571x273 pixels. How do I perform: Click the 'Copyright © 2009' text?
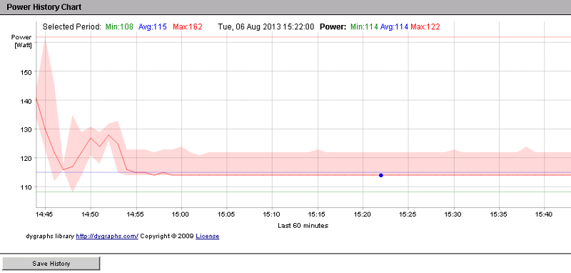click(x=167, y=236)
